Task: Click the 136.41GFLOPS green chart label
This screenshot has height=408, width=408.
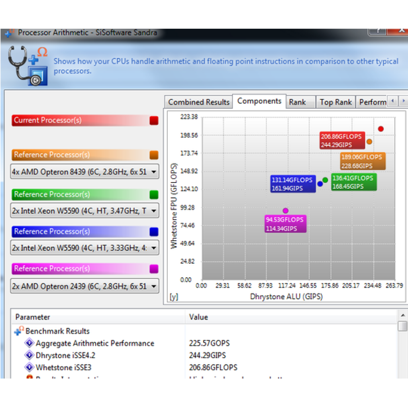Action: point(354,182)
